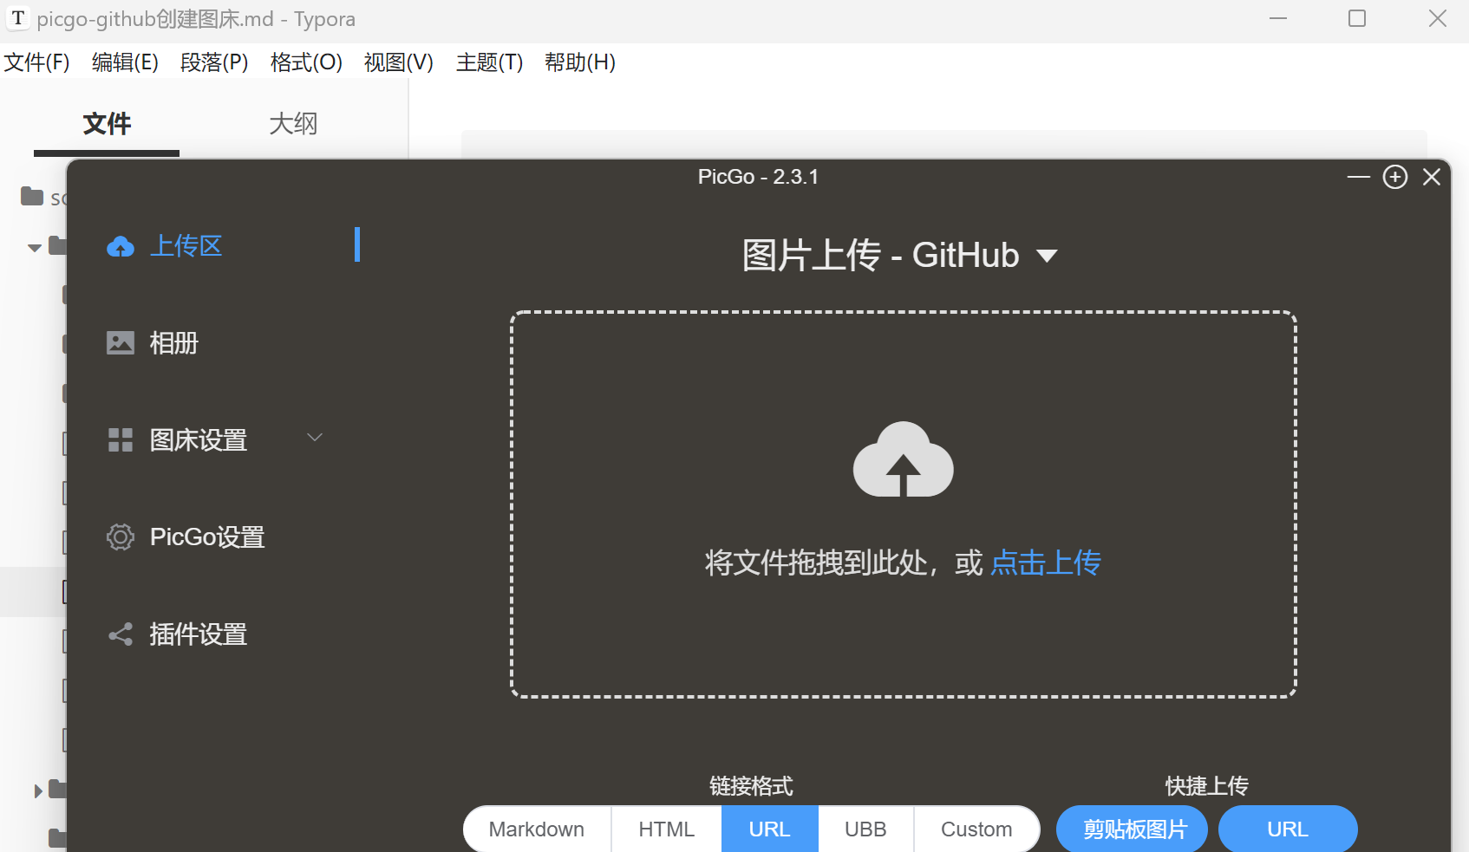This screenshot has width=1469, height=852.
Task: Open Typora 文件(F) menu
Action: [36, 62]
